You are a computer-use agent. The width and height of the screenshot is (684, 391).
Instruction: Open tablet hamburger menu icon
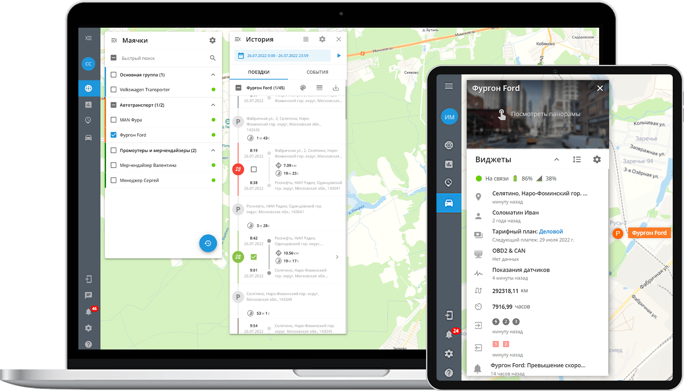(449, 86)
